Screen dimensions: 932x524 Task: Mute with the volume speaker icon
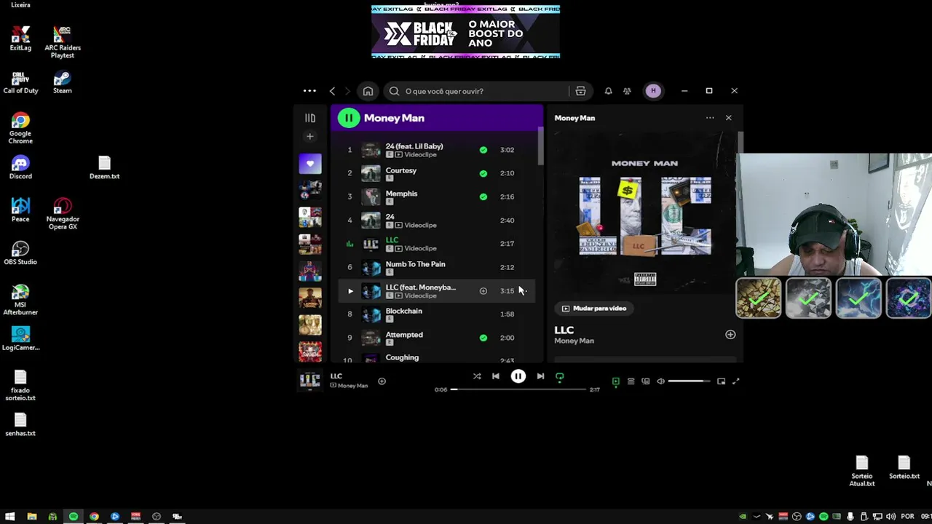pyautogui.click(x=660, y=381)
